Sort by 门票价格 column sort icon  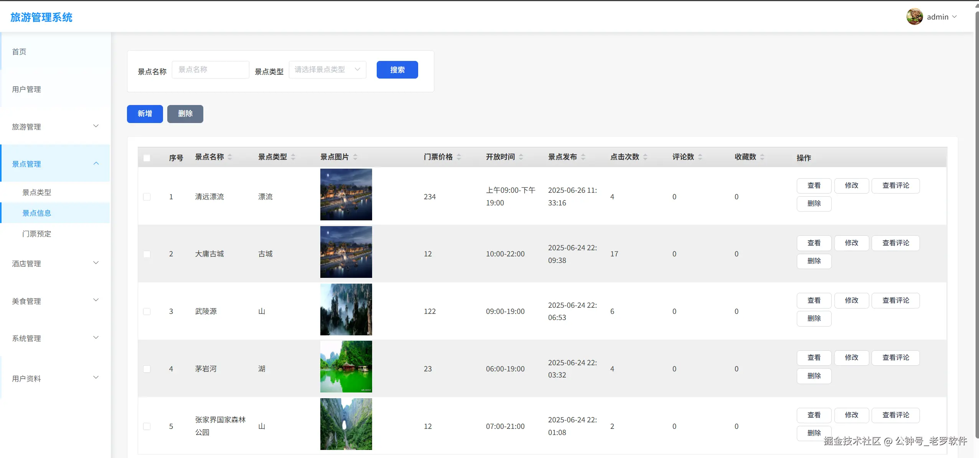click(x=459, y=157)
